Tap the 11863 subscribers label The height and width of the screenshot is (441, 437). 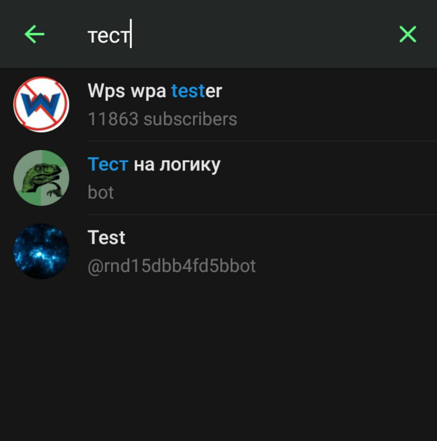tap(162, 119)
